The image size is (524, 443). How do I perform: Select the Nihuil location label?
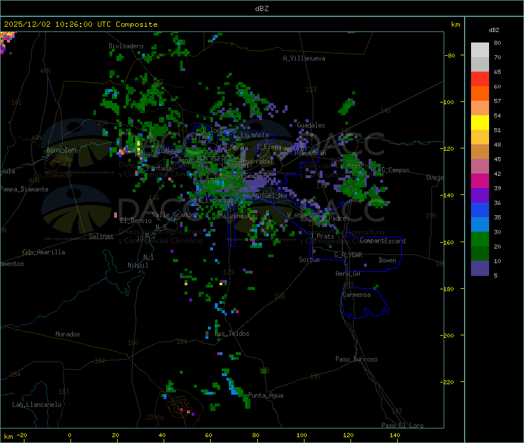tap(138, 265)
